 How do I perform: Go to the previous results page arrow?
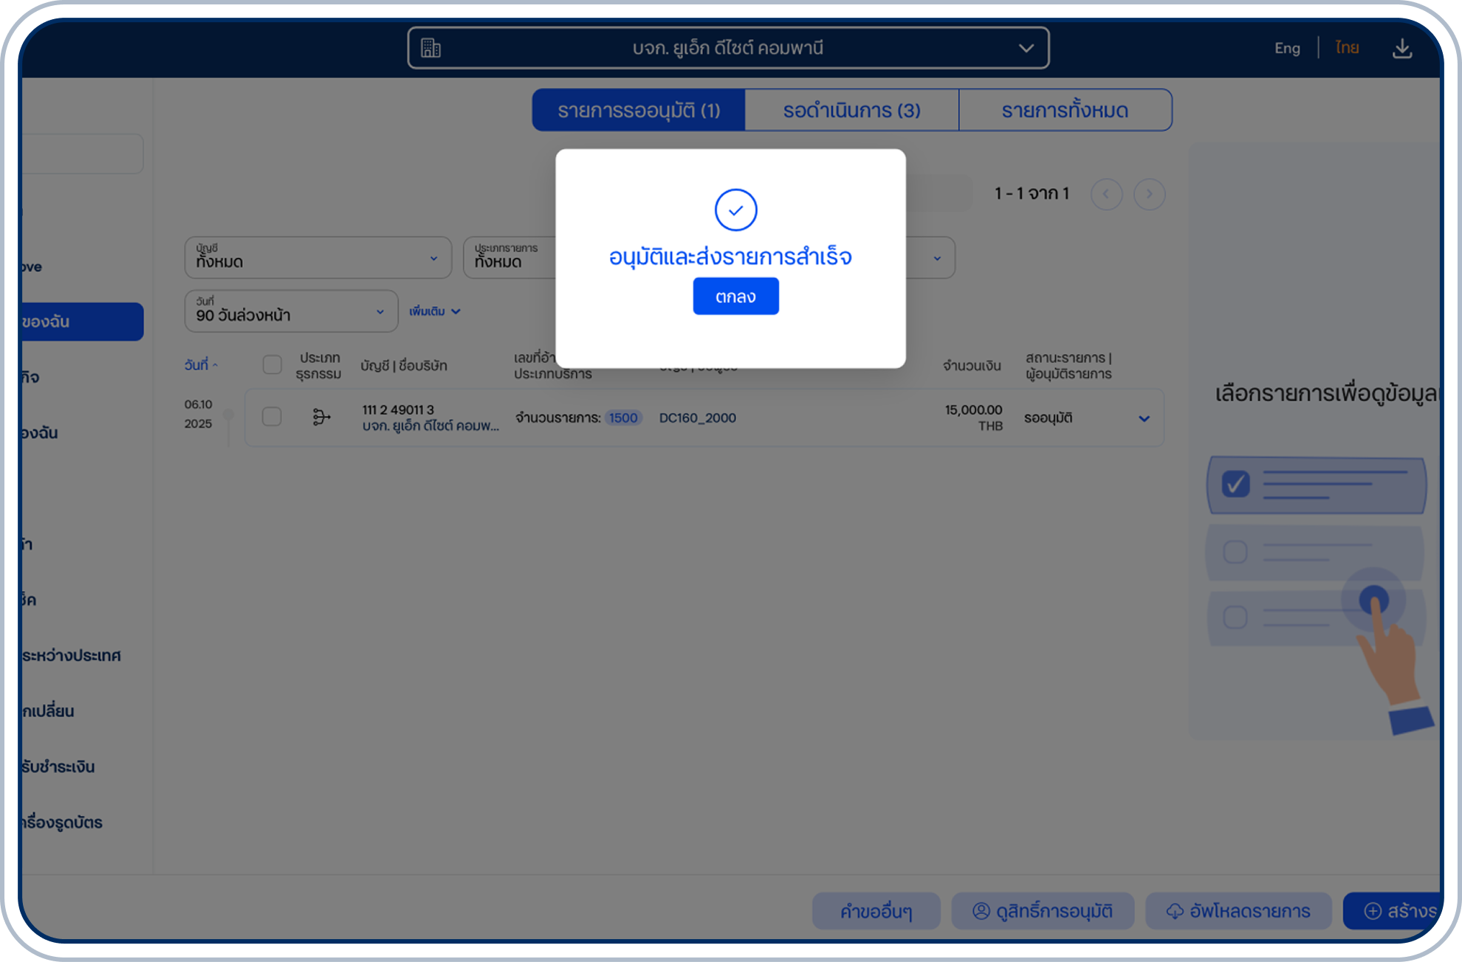tap(1106, 194)
